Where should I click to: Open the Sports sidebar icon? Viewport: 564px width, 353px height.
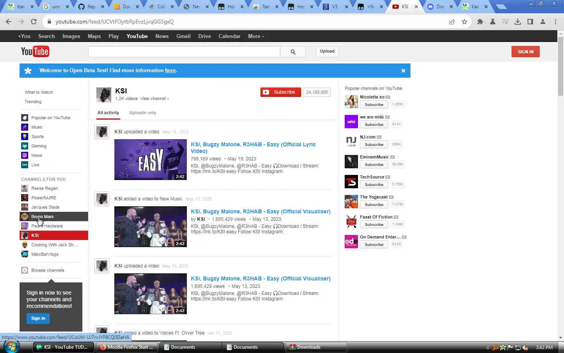click(25, 136)
